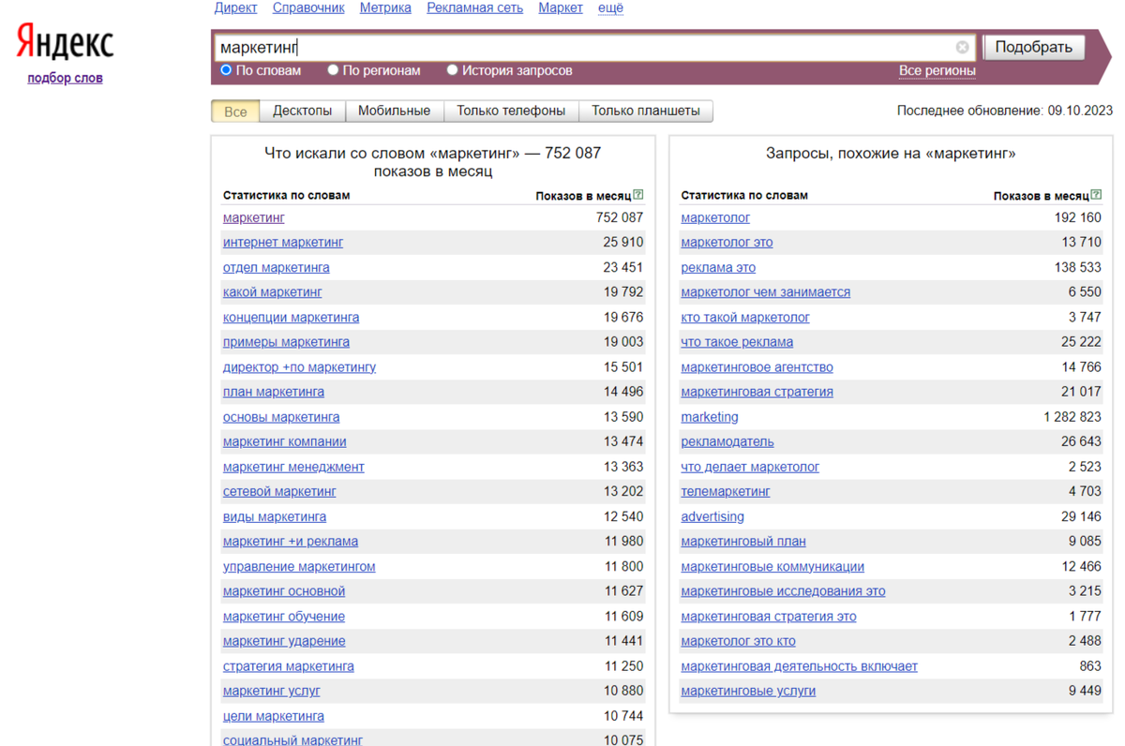Select 'Последнее обновление: 09.10.2023' text
1125x746 pixels.
click(x=1005, y=111)
